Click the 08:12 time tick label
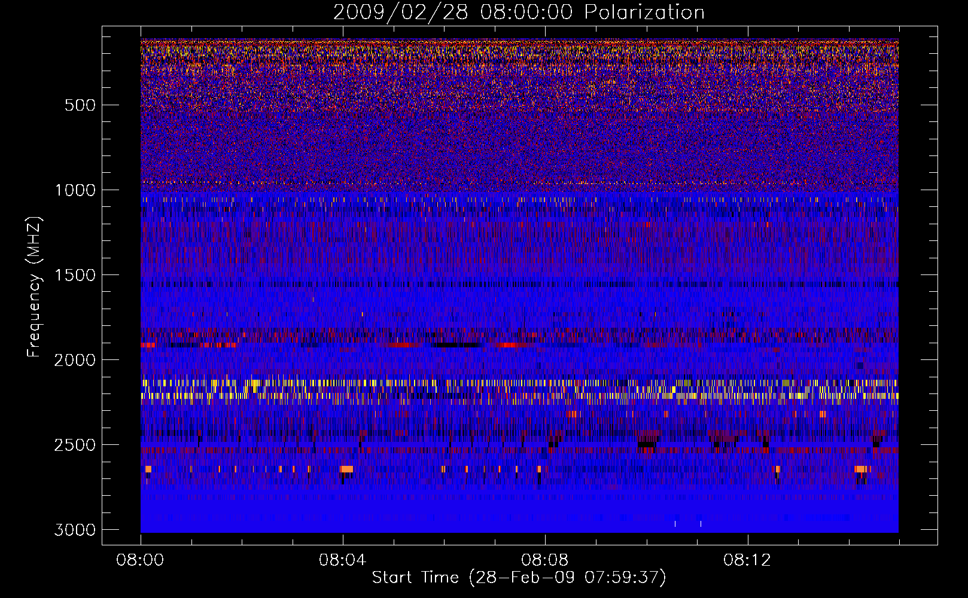The image size is (968, 598). point(747,560)
